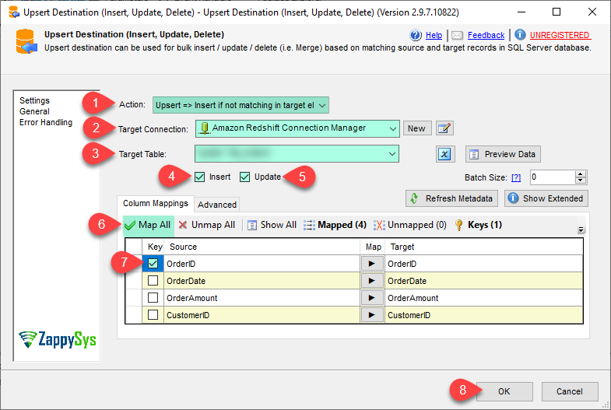
Task: Click the info icon beside UNREGISTERED
Action: tap(520, 35)
